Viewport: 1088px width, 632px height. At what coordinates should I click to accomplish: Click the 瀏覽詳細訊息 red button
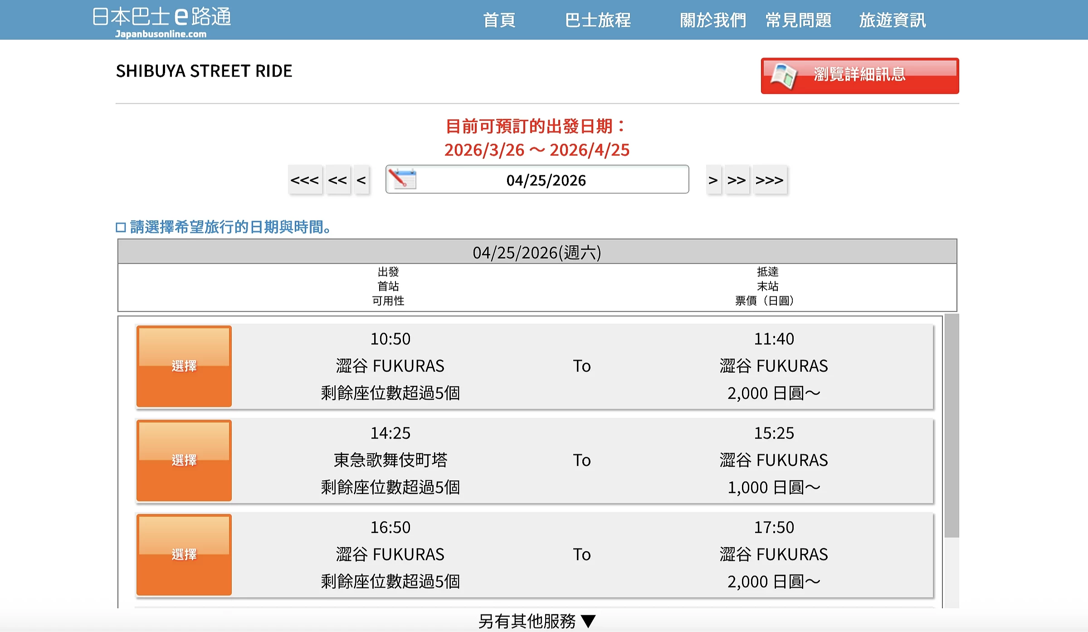click(x=860, y=76)
